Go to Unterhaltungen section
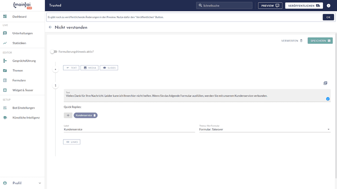The height and width of the screenshot is (189, 337). click(x=22, y=33)
